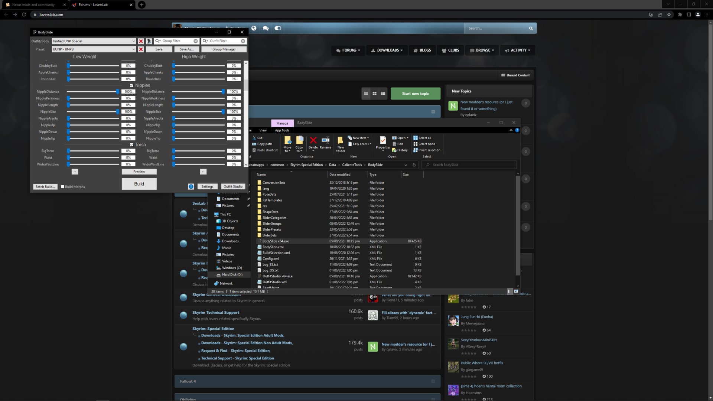The height and width of the screenshot is (401, 713).
Task: Click the Search BodySlide field in Explorer
Action: pos(469,165)
